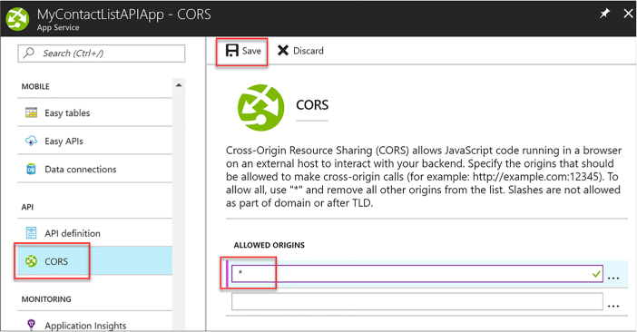637x332 pixels.
Task: Click the Application Insights lightbulb icon
Action: 31,325
